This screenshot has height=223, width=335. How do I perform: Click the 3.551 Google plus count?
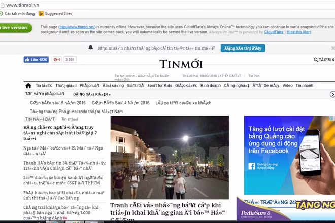click(70, 60)
